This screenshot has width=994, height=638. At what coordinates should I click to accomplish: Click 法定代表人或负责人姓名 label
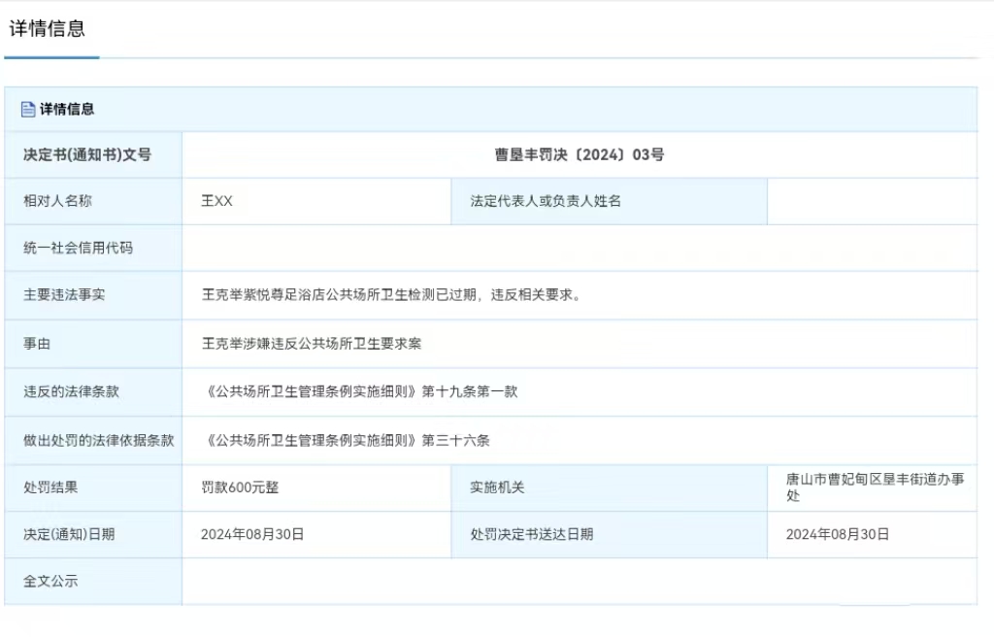pyautogui.click(x=546, y=201)
